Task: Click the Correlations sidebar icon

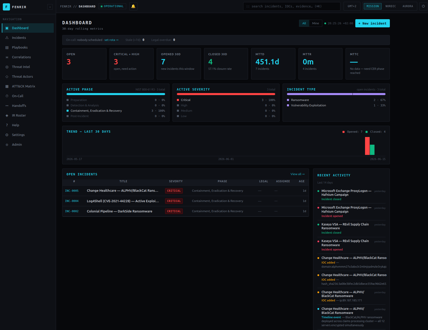Action: (x=7, y=57)
